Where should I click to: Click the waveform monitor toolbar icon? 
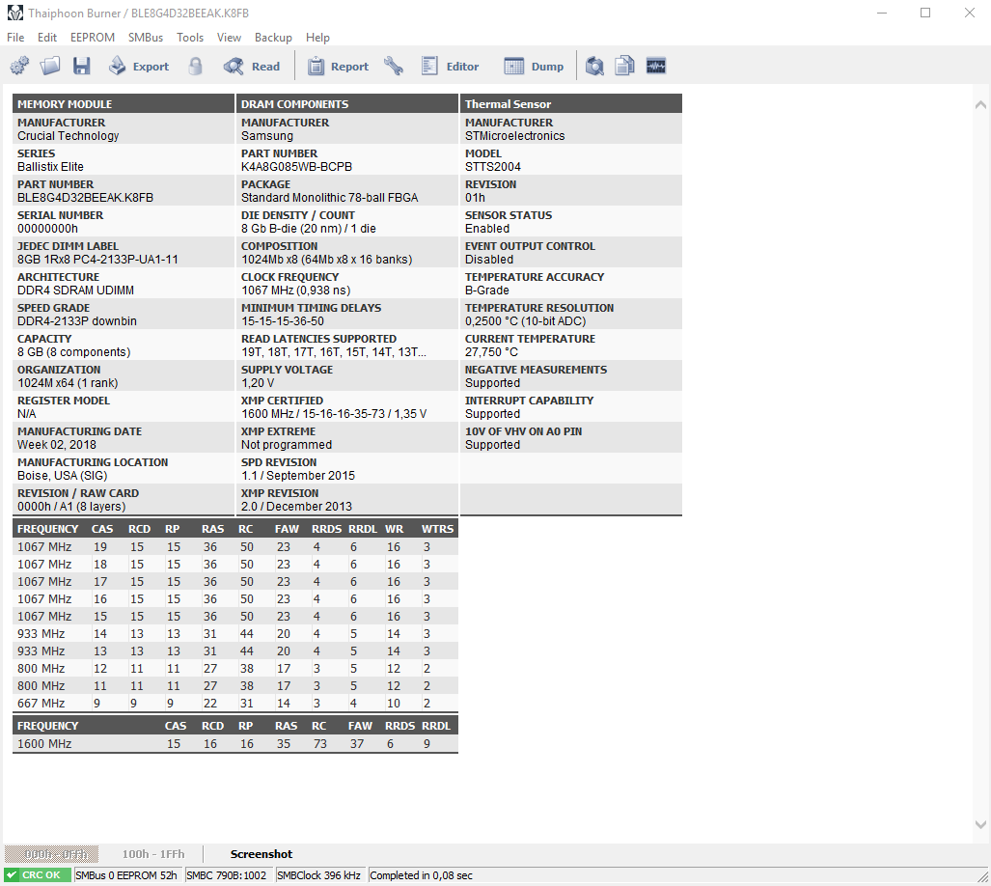656,66
